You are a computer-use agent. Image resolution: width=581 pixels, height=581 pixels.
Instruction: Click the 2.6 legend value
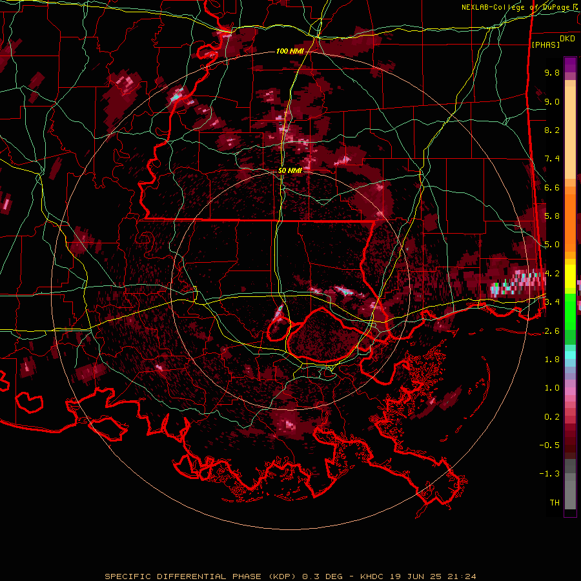[x=552, y=331]
